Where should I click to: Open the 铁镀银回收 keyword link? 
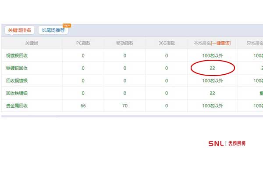pyautogui.click(x=17, y=68)
